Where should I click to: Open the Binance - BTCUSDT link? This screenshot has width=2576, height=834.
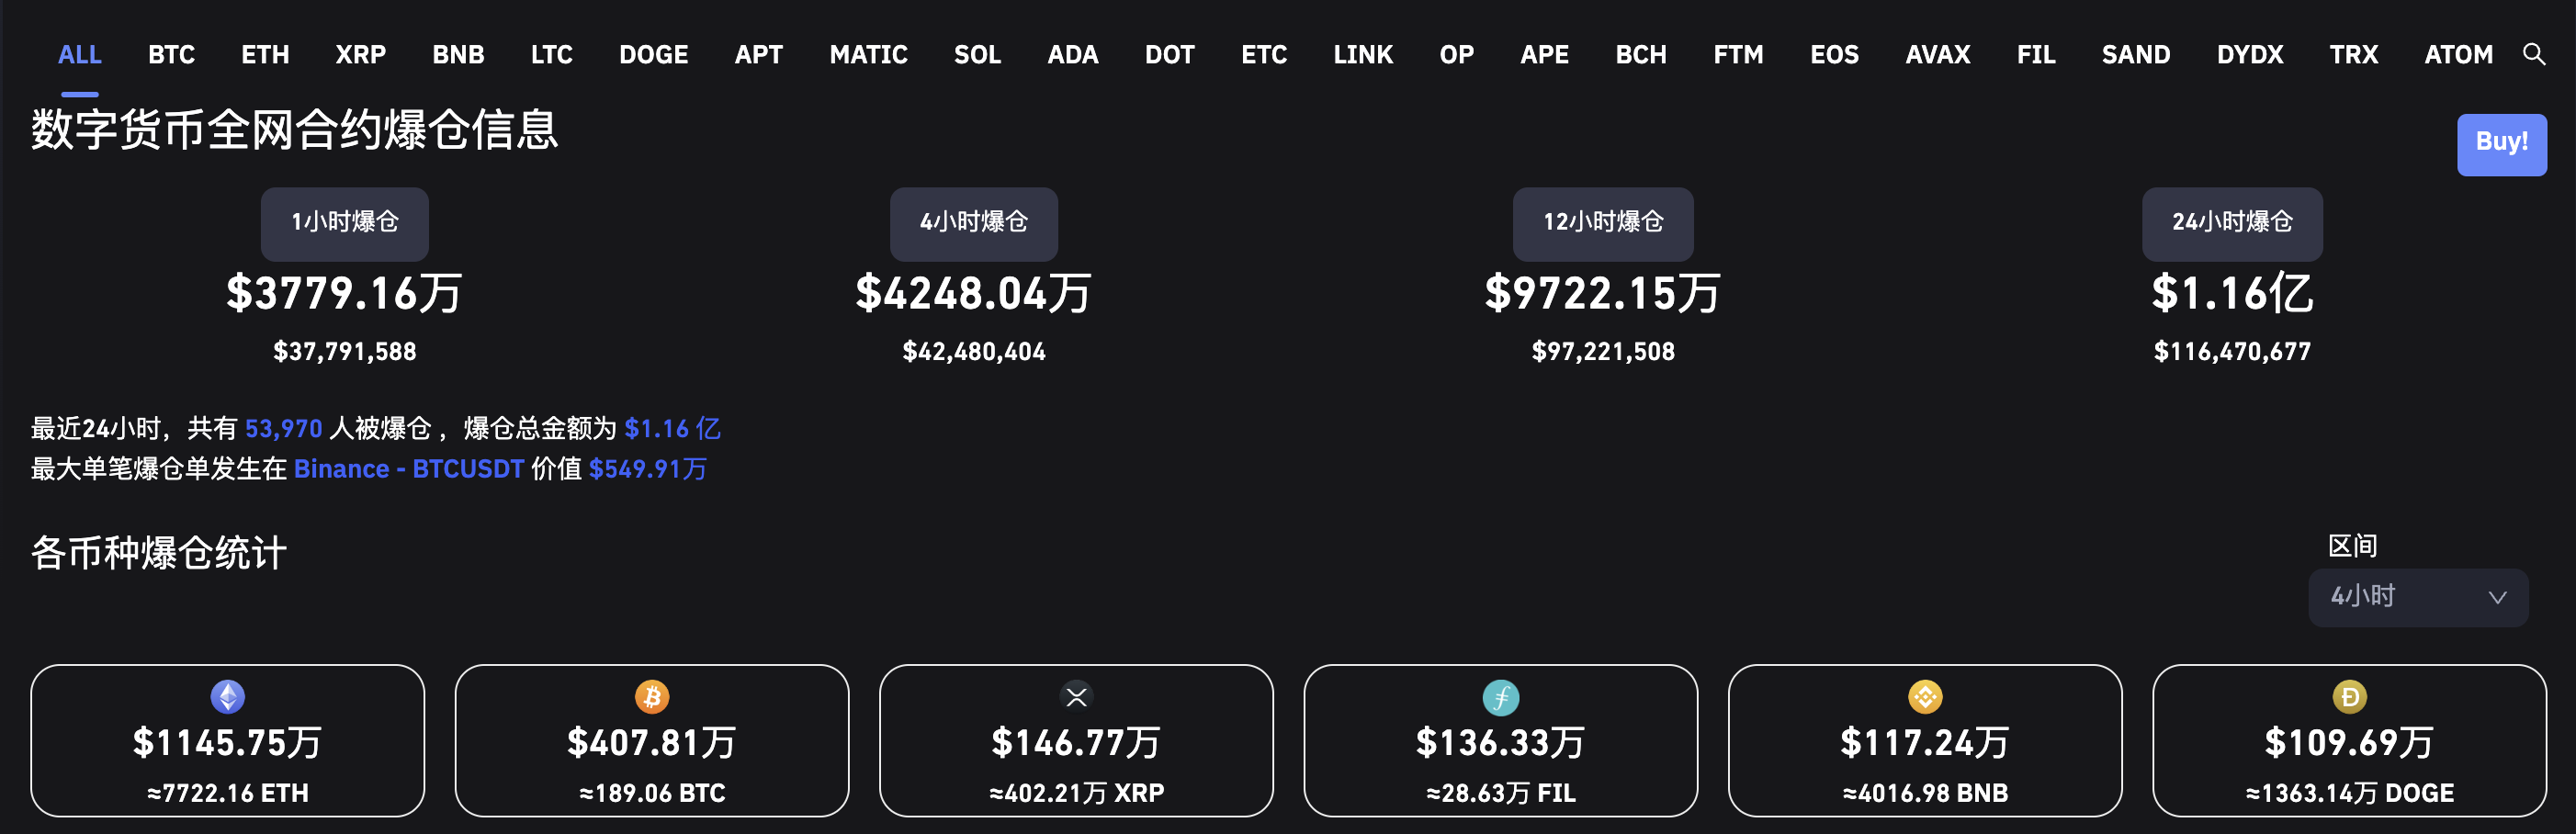[409, 468]
